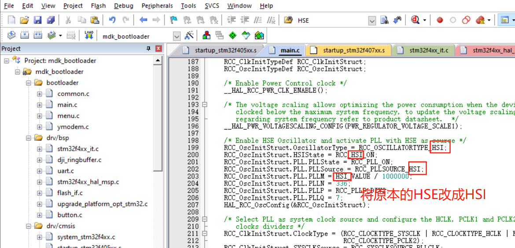Select uart.c in the project tree
This screenshot has height=248, width=515.
66,171
